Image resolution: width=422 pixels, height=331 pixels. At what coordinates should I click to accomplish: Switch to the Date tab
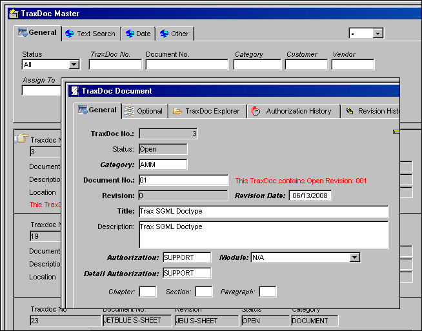pos(138,34)
